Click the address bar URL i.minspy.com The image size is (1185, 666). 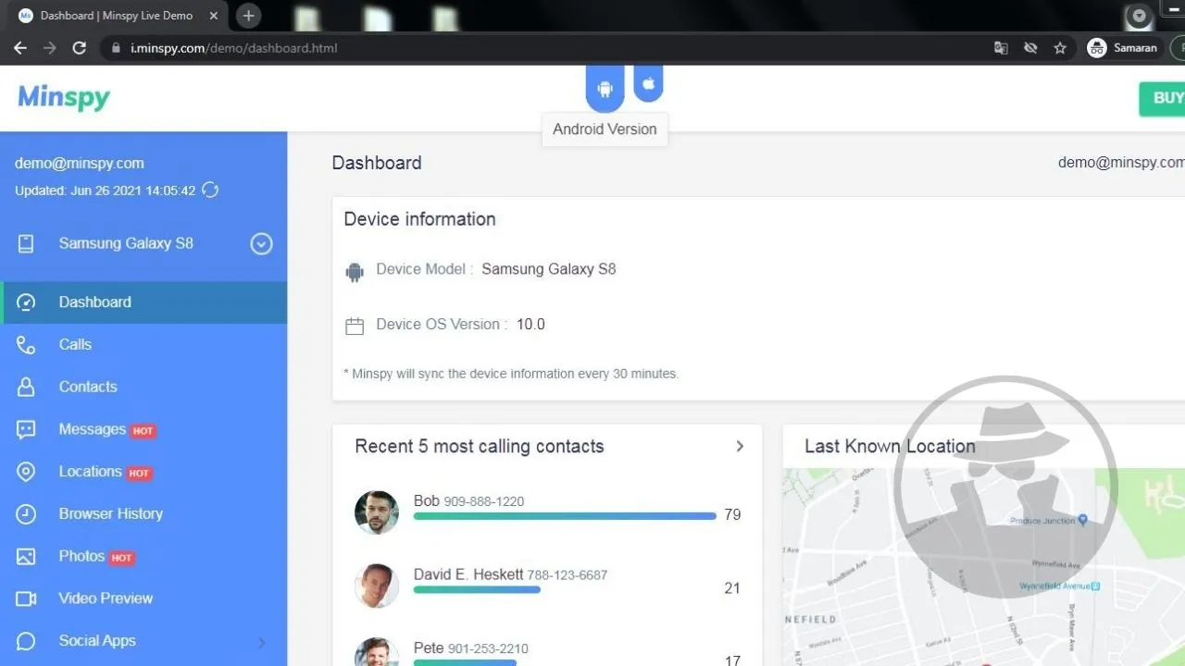pos(234,48)
